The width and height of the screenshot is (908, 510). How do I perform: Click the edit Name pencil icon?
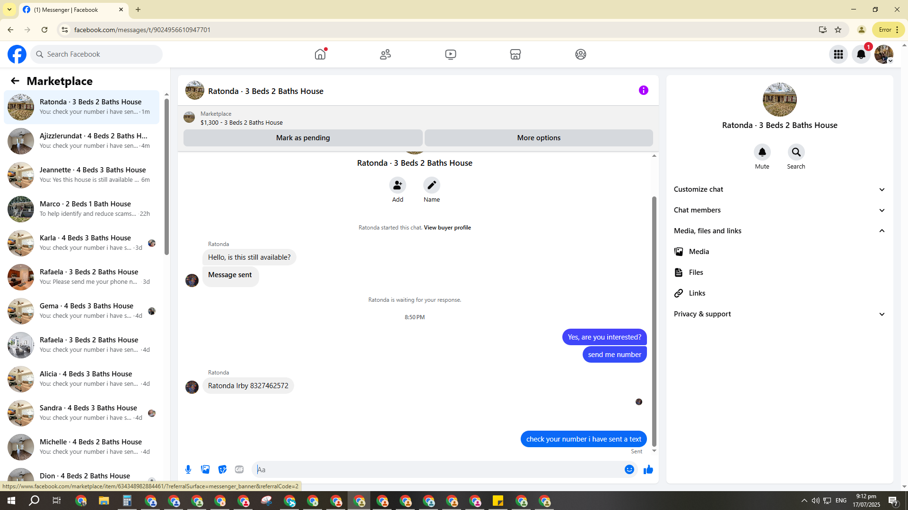[432, 185]
